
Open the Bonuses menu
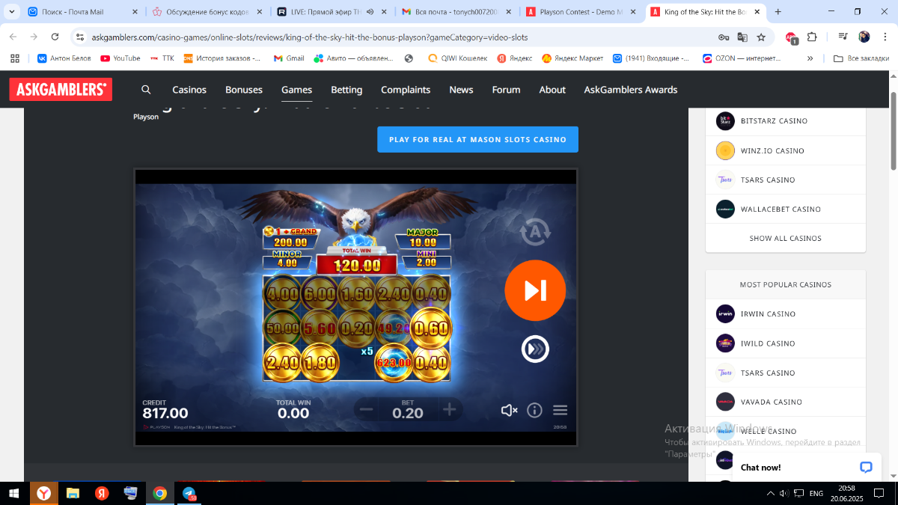tap(244, 90)
